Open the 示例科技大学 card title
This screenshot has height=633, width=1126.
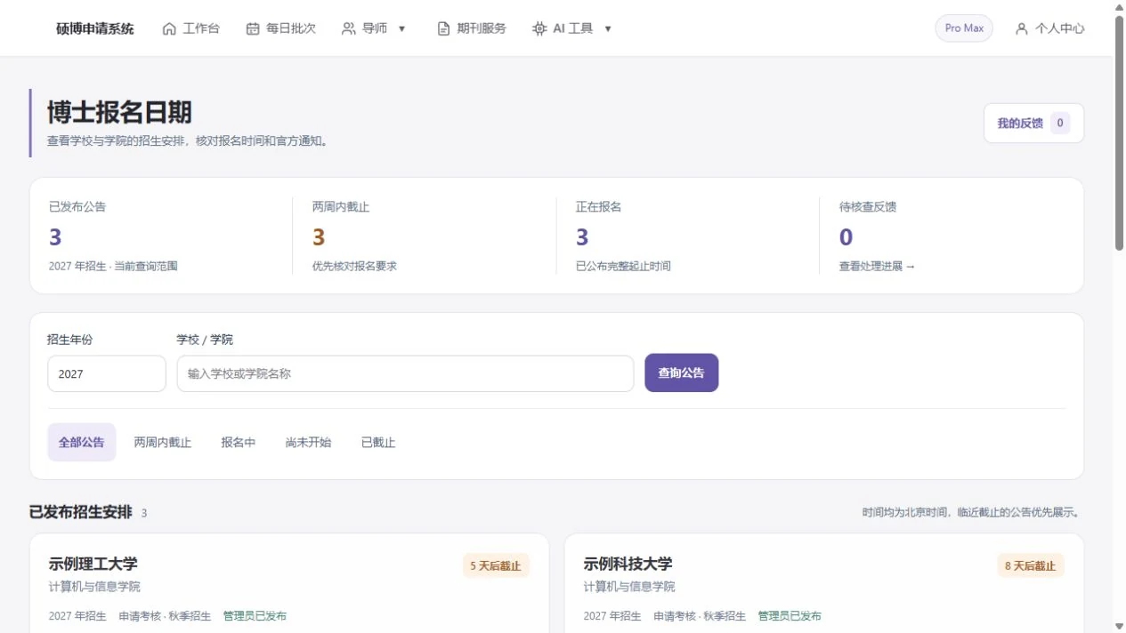pos(628,564)
